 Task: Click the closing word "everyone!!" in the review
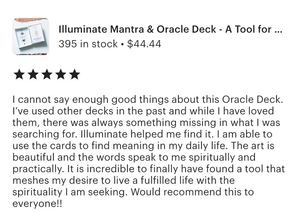[37, 204]
